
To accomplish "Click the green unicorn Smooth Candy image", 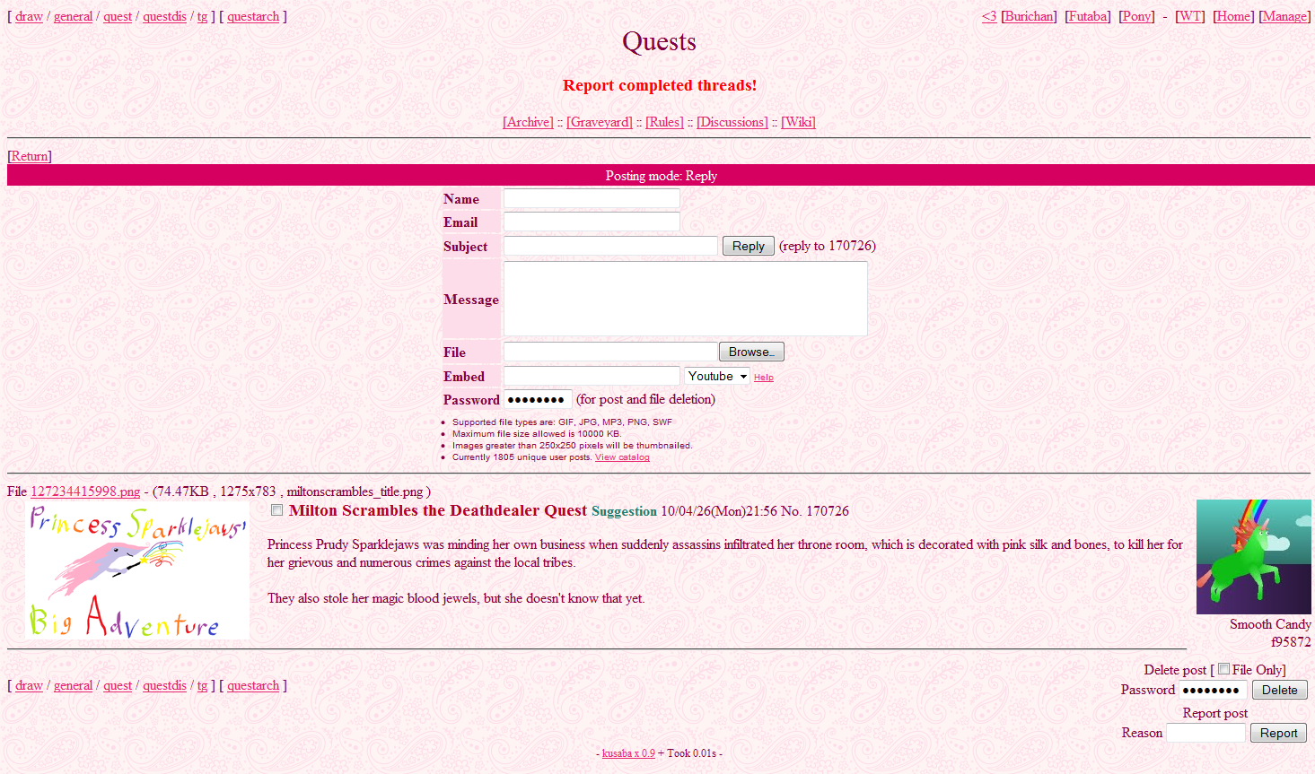I will click(1253, 556).
